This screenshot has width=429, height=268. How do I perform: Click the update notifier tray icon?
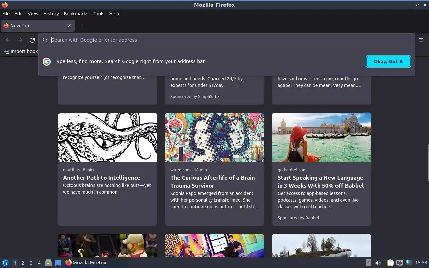click(x=408, y=262)
